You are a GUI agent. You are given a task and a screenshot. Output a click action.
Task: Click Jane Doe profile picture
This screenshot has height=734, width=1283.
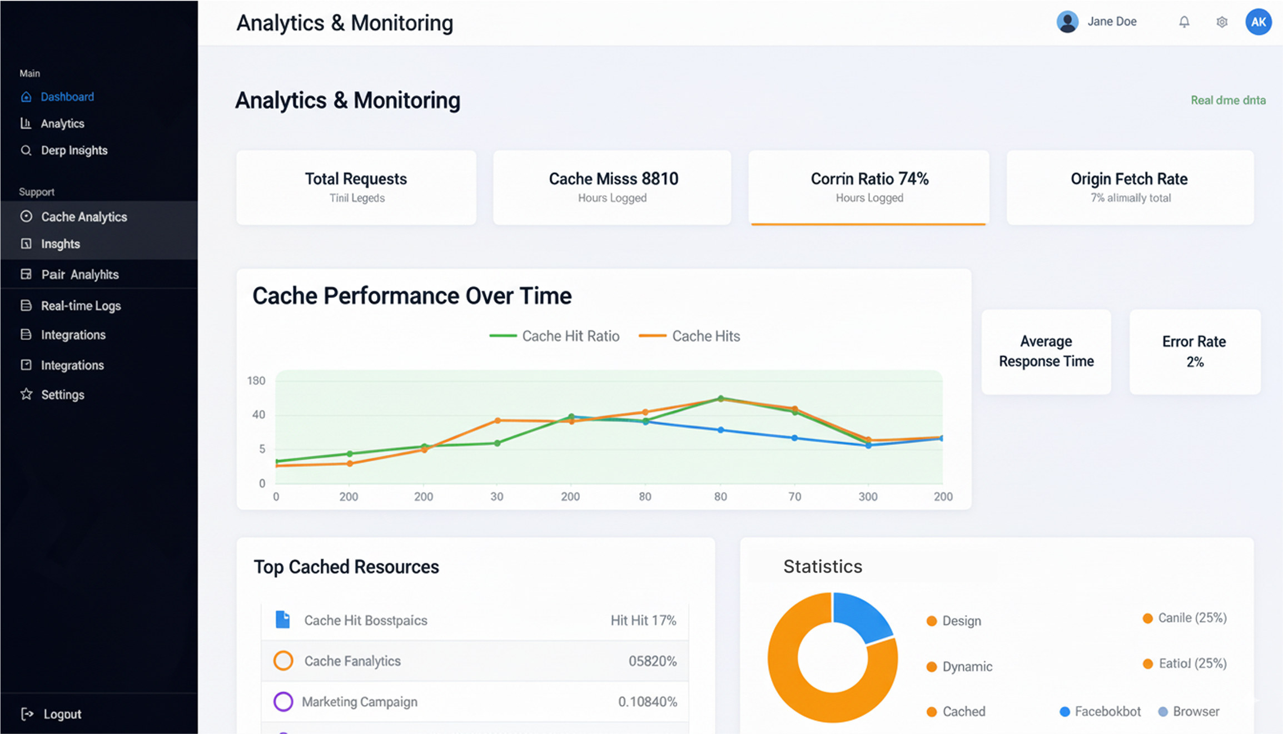pyautogui.click(x=1067, y=22)
